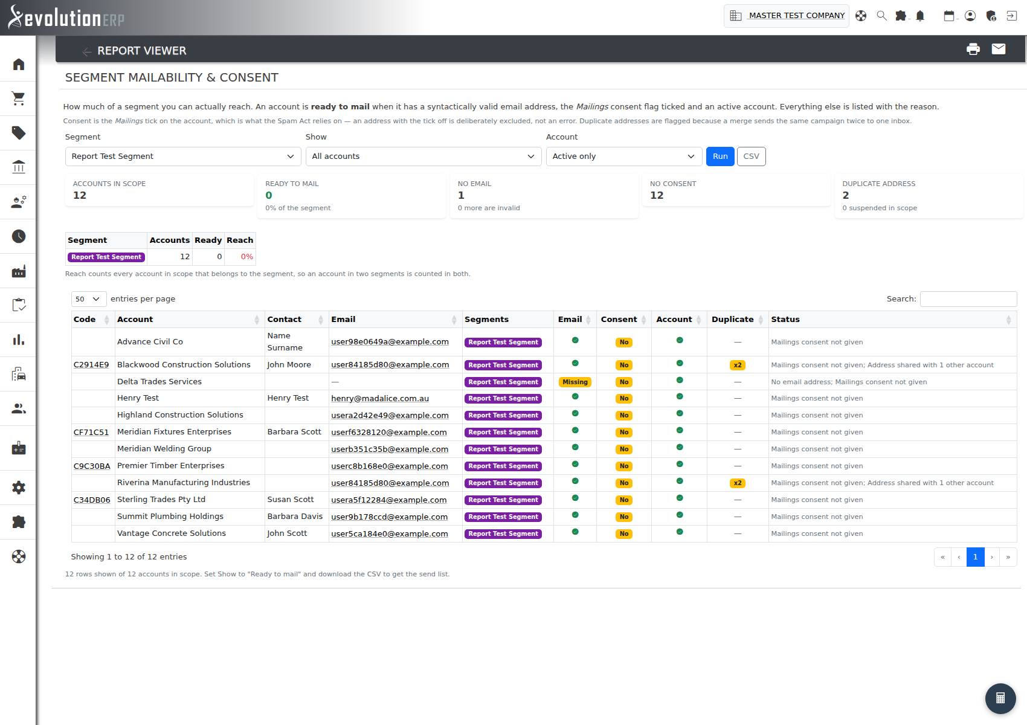This screenshot has height=725, width=1027.
Task: Download report with CSV button
Action: click(751, 156)
